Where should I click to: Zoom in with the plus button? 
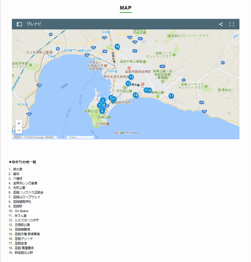pyautogui.click(x=19, y=123)
